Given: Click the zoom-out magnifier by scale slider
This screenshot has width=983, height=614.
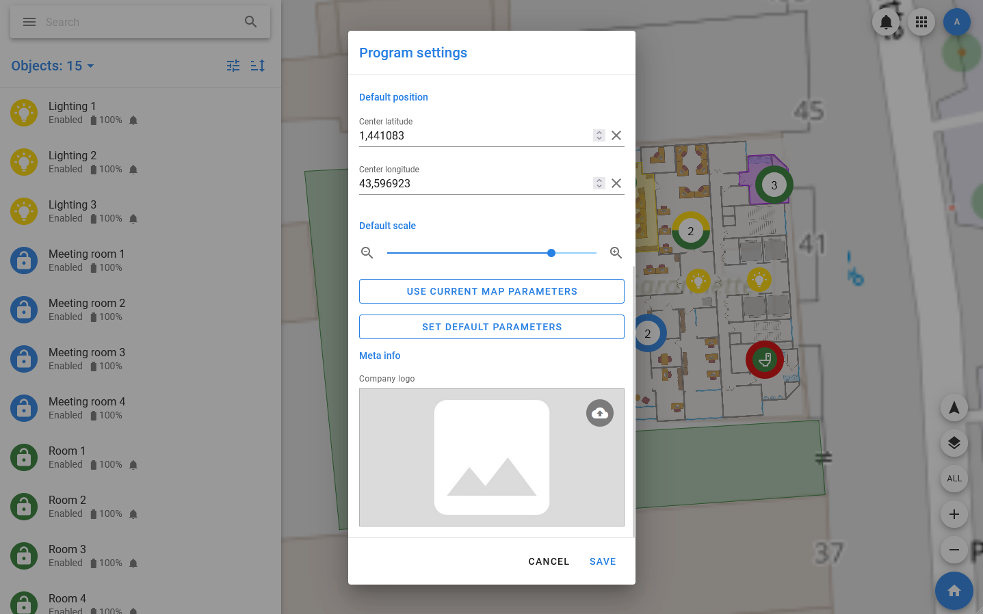Looking at the screenshot, I should tap(367, 253).
